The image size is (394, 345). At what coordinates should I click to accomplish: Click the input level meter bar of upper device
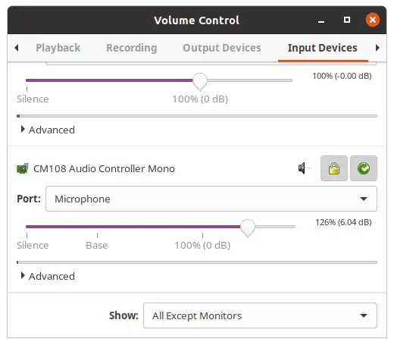197,116
